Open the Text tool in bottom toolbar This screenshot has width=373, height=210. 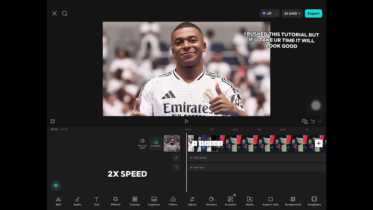click(x=96, y=201)
